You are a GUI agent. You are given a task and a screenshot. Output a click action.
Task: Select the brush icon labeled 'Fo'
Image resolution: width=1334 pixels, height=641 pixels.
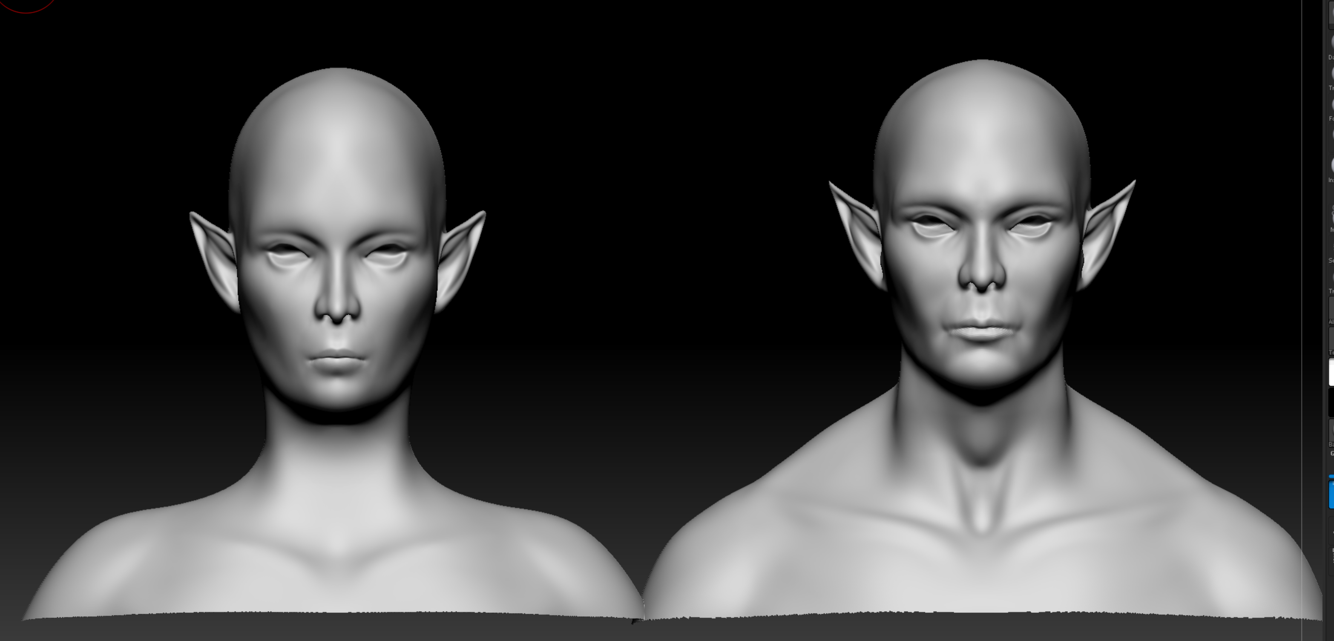tap(1331, 104)
